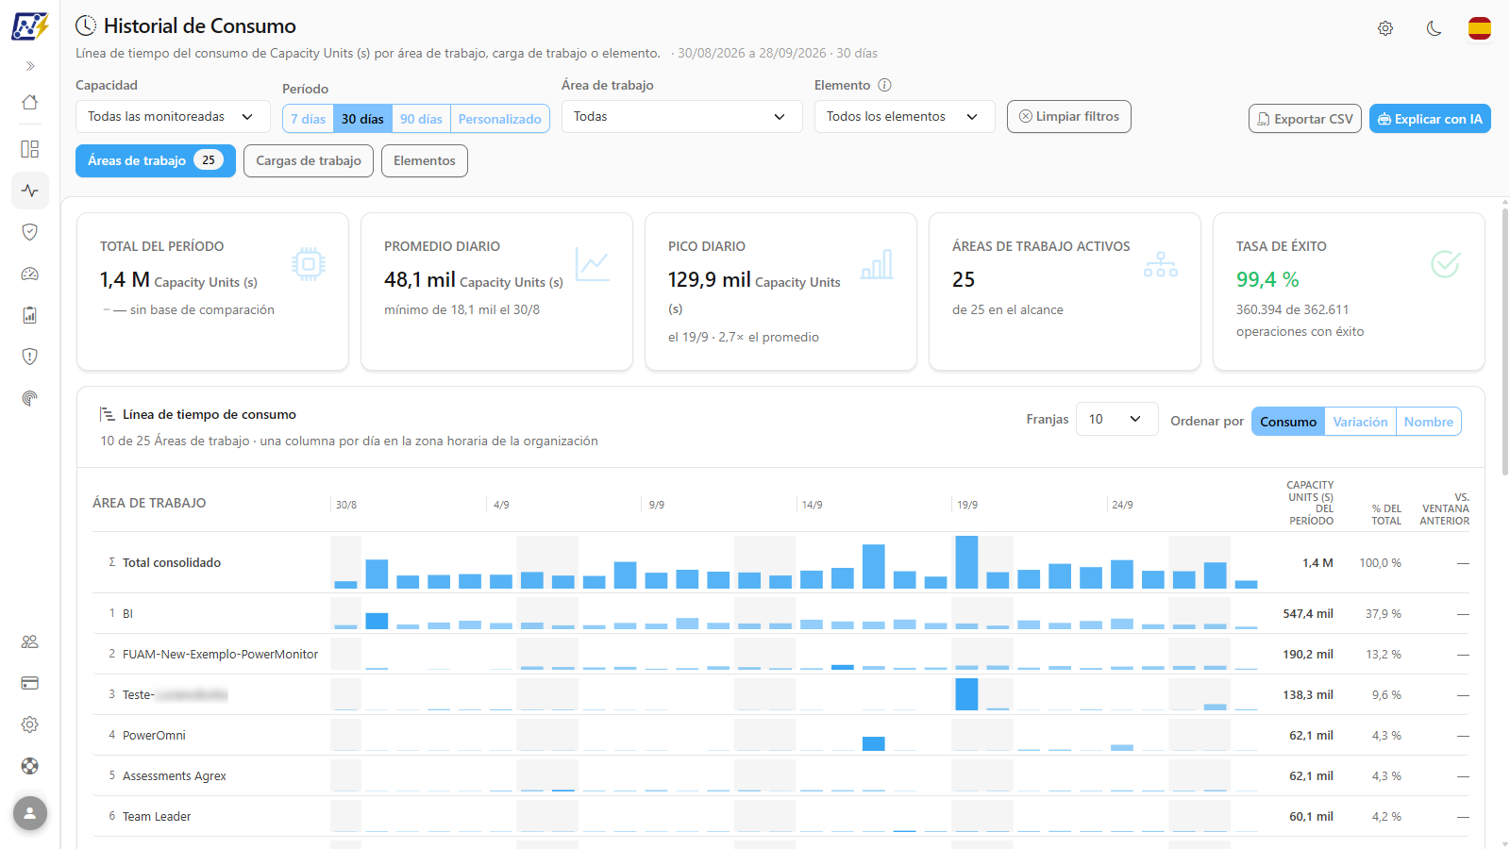Click the 19/9 peak bar in Total consolidado

click(x=966, y=562)
